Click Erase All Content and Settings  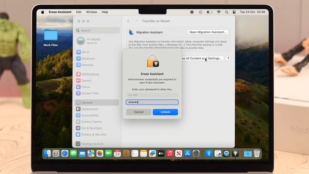[x=202, y=58]
